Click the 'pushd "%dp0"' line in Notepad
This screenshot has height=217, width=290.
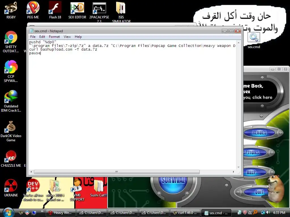(42, 42)
